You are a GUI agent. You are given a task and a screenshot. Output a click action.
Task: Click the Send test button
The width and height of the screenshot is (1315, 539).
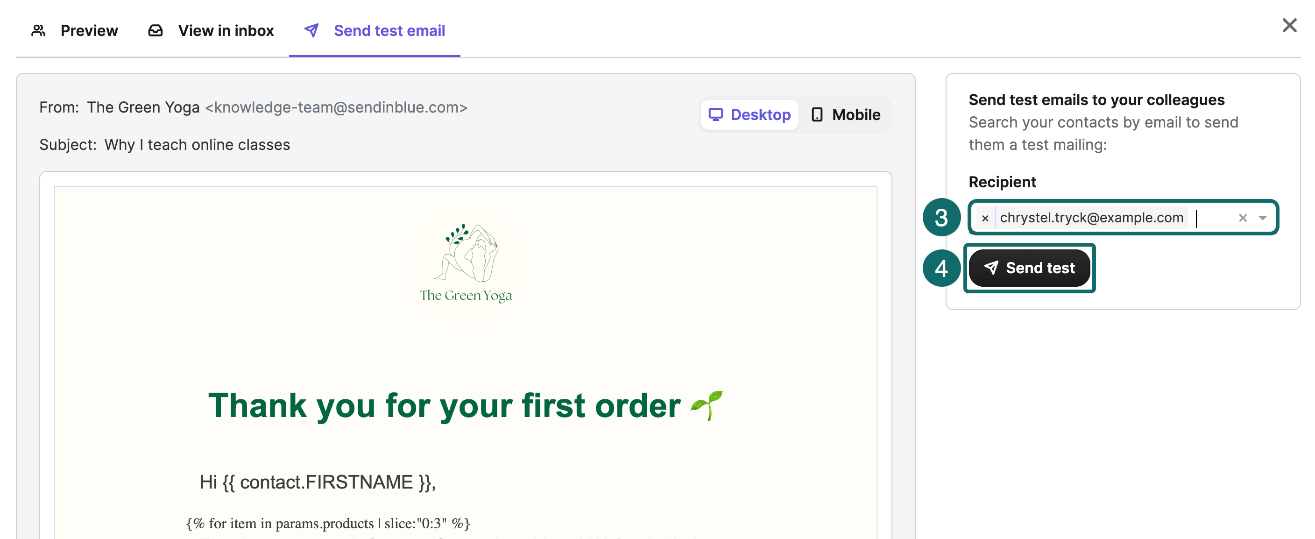(x=1029, y=268)
